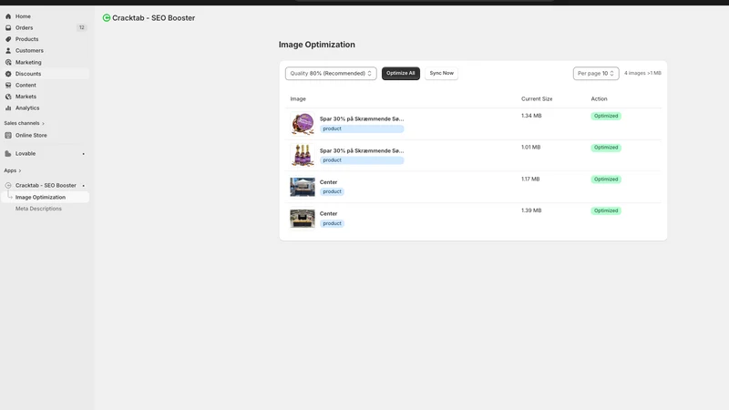Viewport: 729px width, 410px height.
Task: Click the Action column header
Action: click(599, 99)
